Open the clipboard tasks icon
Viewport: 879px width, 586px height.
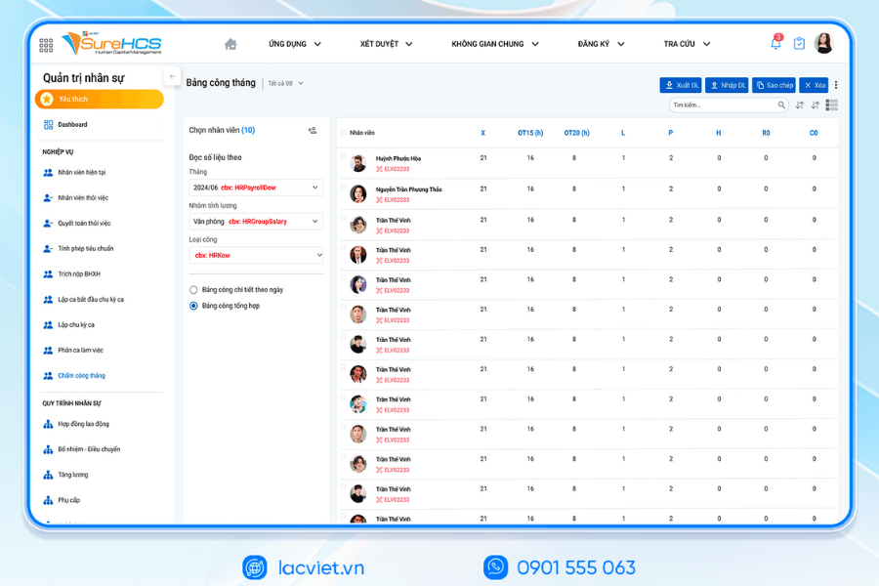[x=799, y=44]
